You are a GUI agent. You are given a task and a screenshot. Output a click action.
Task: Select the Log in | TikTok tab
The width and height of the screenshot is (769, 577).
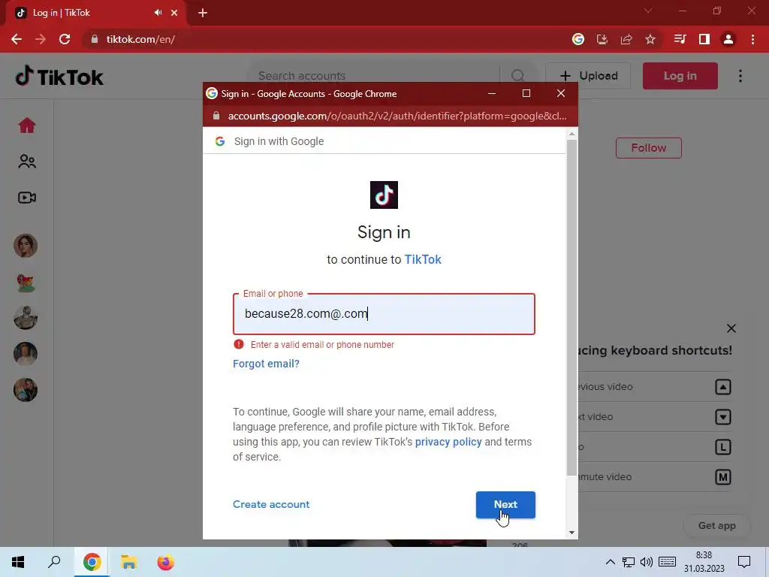[x=95, y=13]
